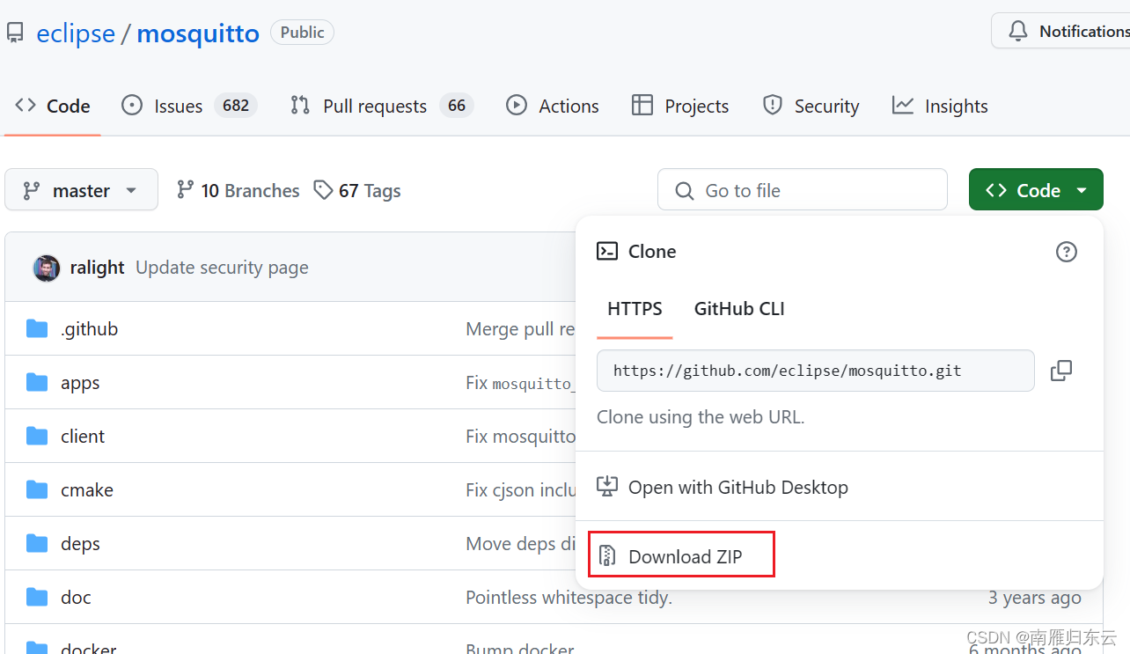Copy the clone URL to clipboard
The width and height of the screenshot is (1130, 654).
[x=1061, y=371]
